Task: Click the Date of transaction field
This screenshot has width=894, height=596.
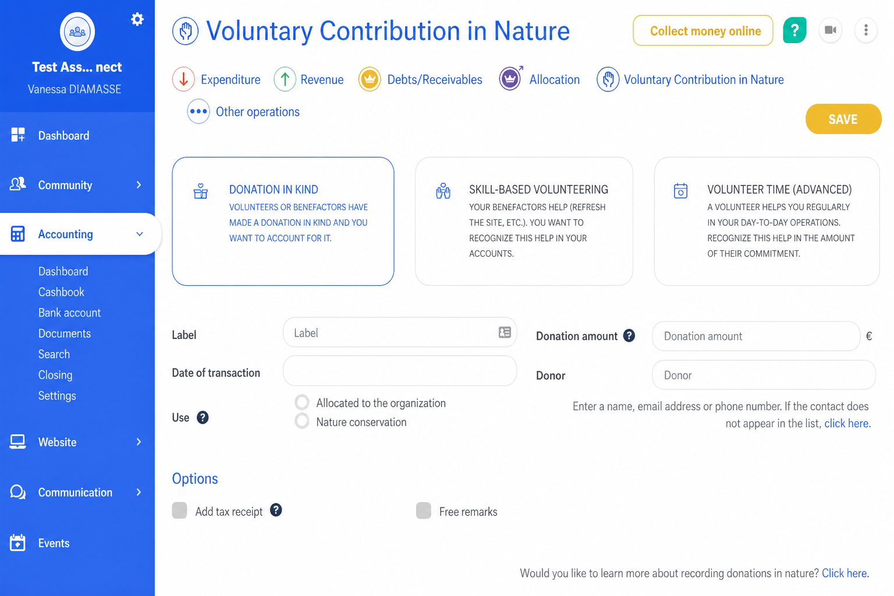Action: [x=400, y=371]
